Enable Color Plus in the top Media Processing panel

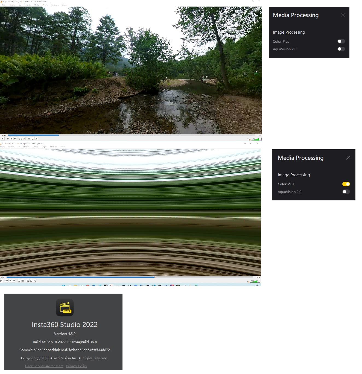tap(341, 41)
